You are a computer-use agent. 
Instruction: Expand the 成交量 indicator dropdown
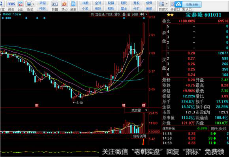(146, 110)
